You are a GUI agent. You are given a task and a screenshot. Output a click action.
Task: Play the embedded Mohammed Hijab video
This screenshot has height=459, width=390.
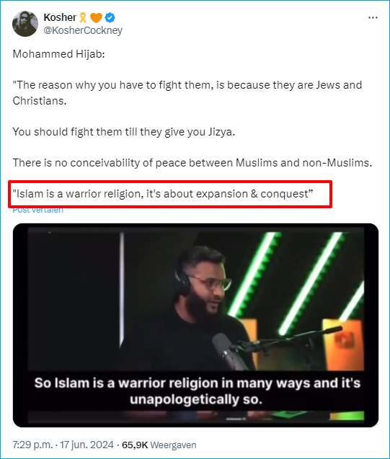(x=195, y=325)
